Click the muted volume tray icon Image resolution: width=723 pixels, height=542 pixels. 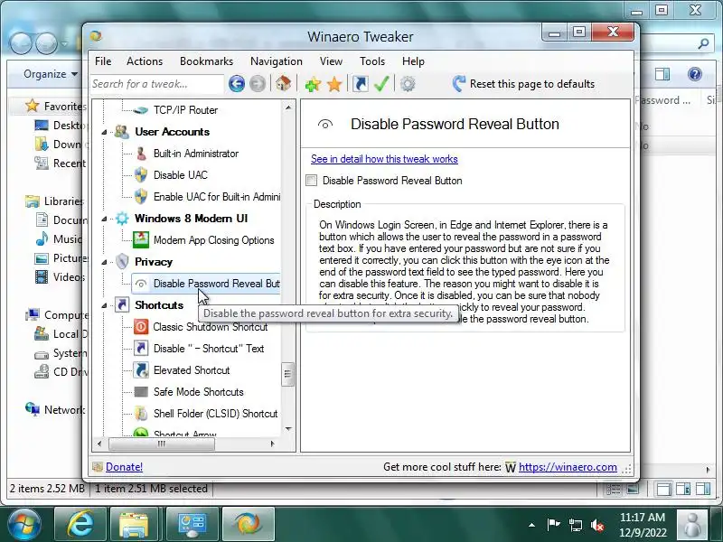[x=597, y=525]
